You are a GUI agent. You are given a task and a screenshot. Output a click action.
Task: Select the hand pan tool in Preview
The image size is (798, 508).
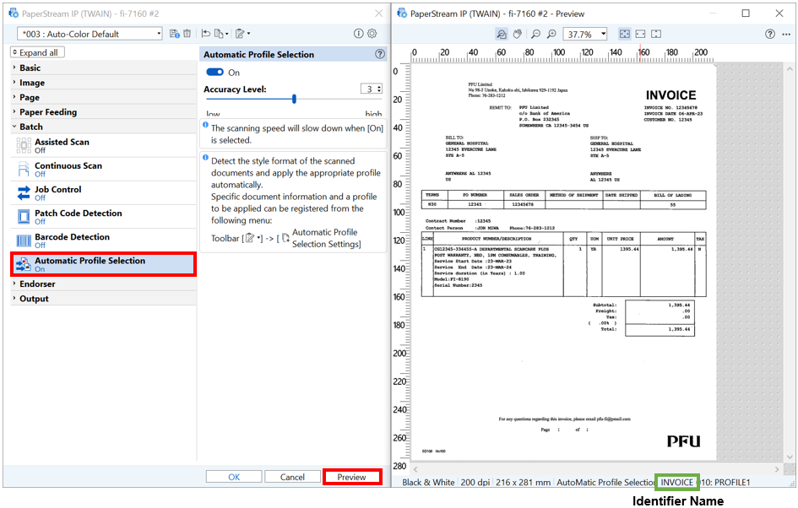(x=517, y=34)
